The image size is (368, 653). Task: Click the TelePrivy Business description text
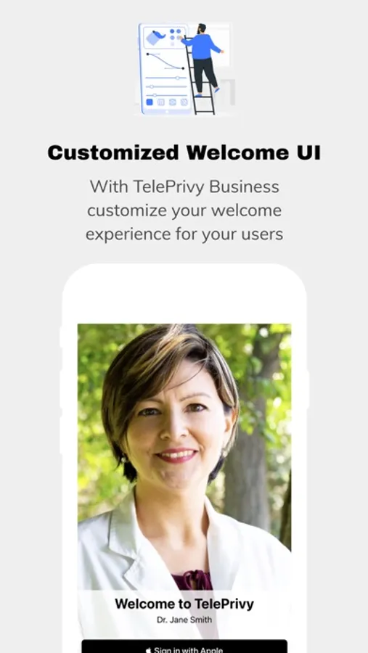point(184,210)
